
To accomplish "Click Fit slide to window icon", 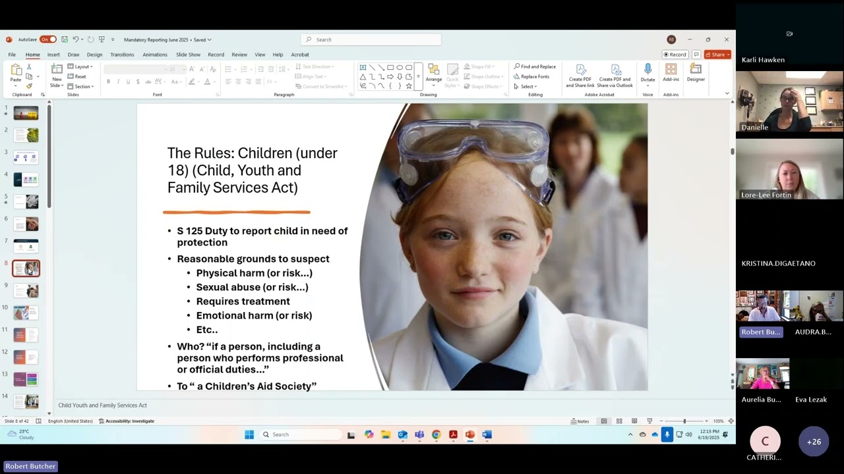I will pos(731,421).
